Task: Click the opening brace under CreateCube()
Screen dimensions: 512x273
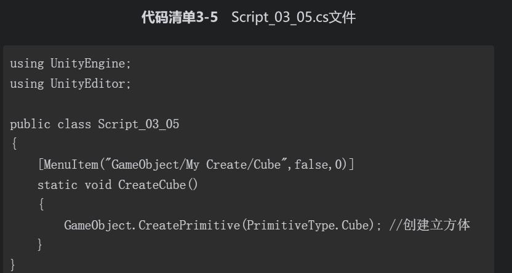Action: click(x=41, y=204)
